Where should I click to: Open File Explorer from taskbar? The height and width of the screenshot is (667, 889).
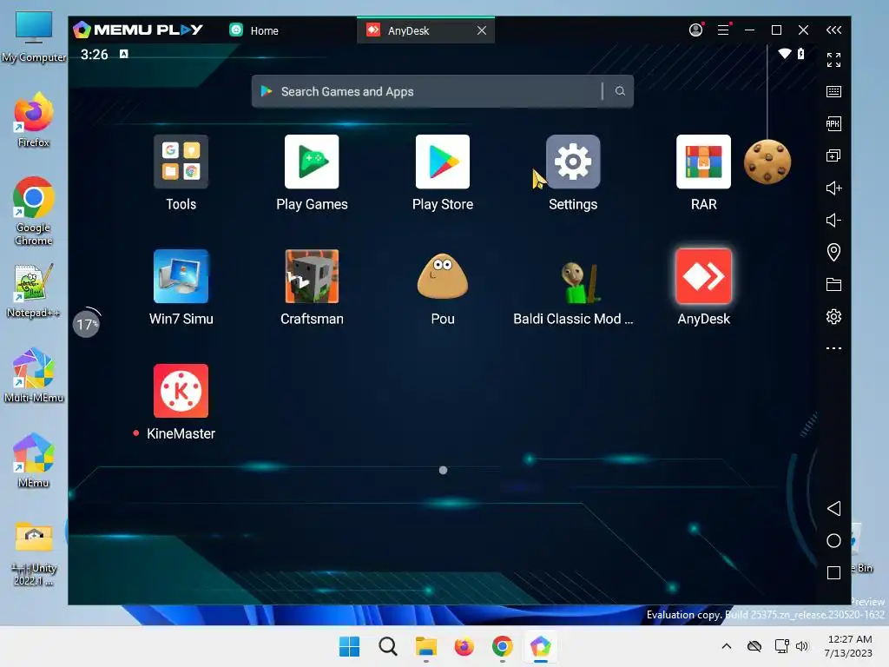425,646
